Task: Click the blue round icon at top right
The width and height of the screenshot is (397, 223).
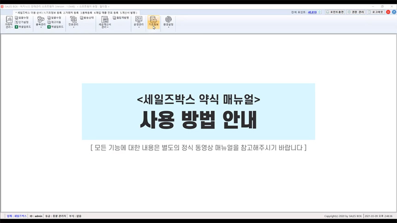Action: 393,12
